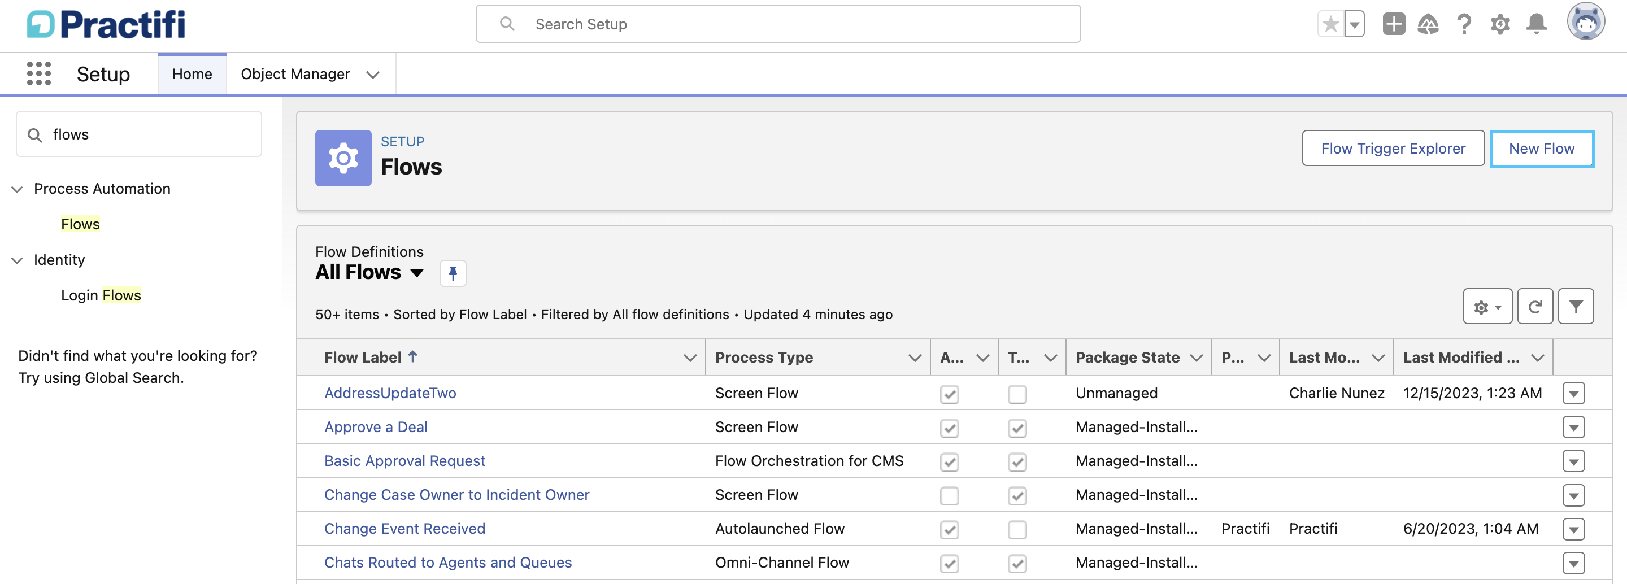
Task: Collapse the Identity section
Action: click(17, 260)
